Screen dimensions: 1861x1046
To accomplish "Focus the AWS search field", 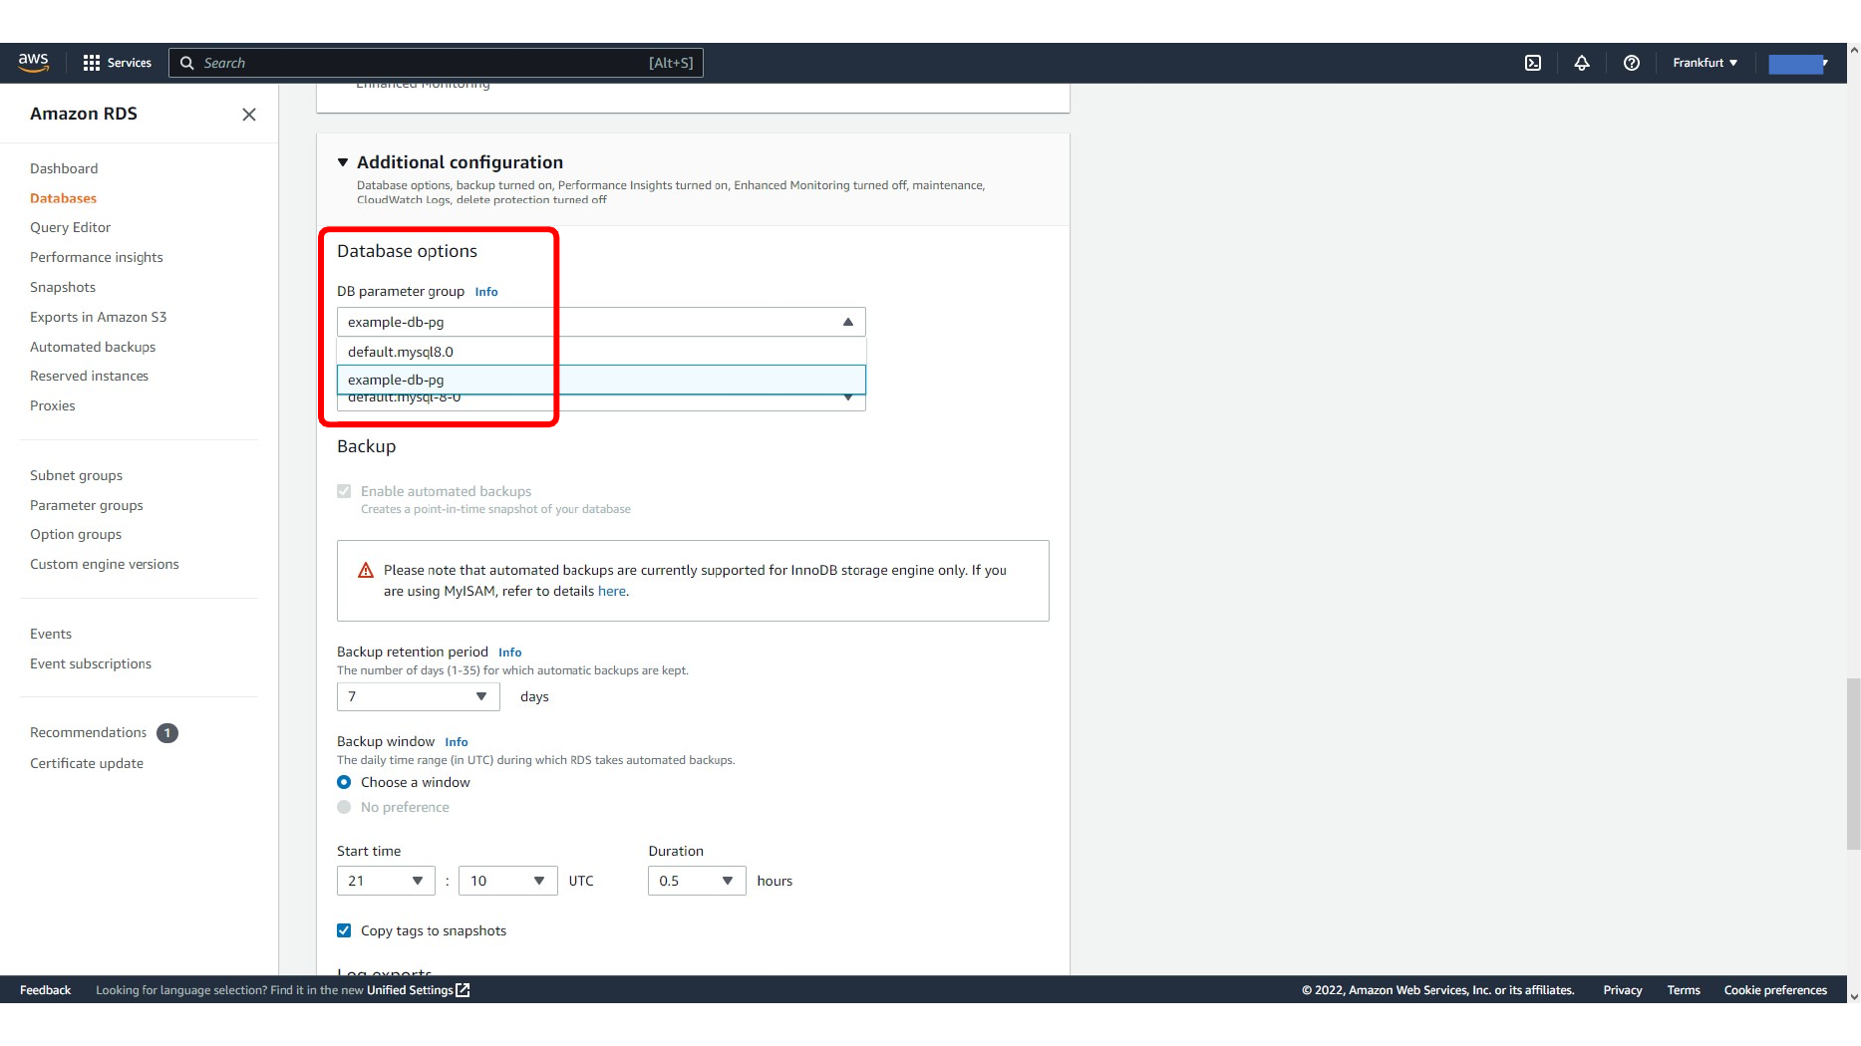I will tap(436, 63).
